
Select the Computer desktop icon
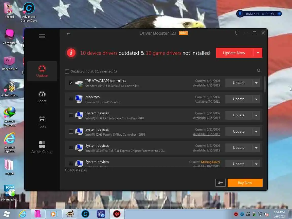click(9, 36)
